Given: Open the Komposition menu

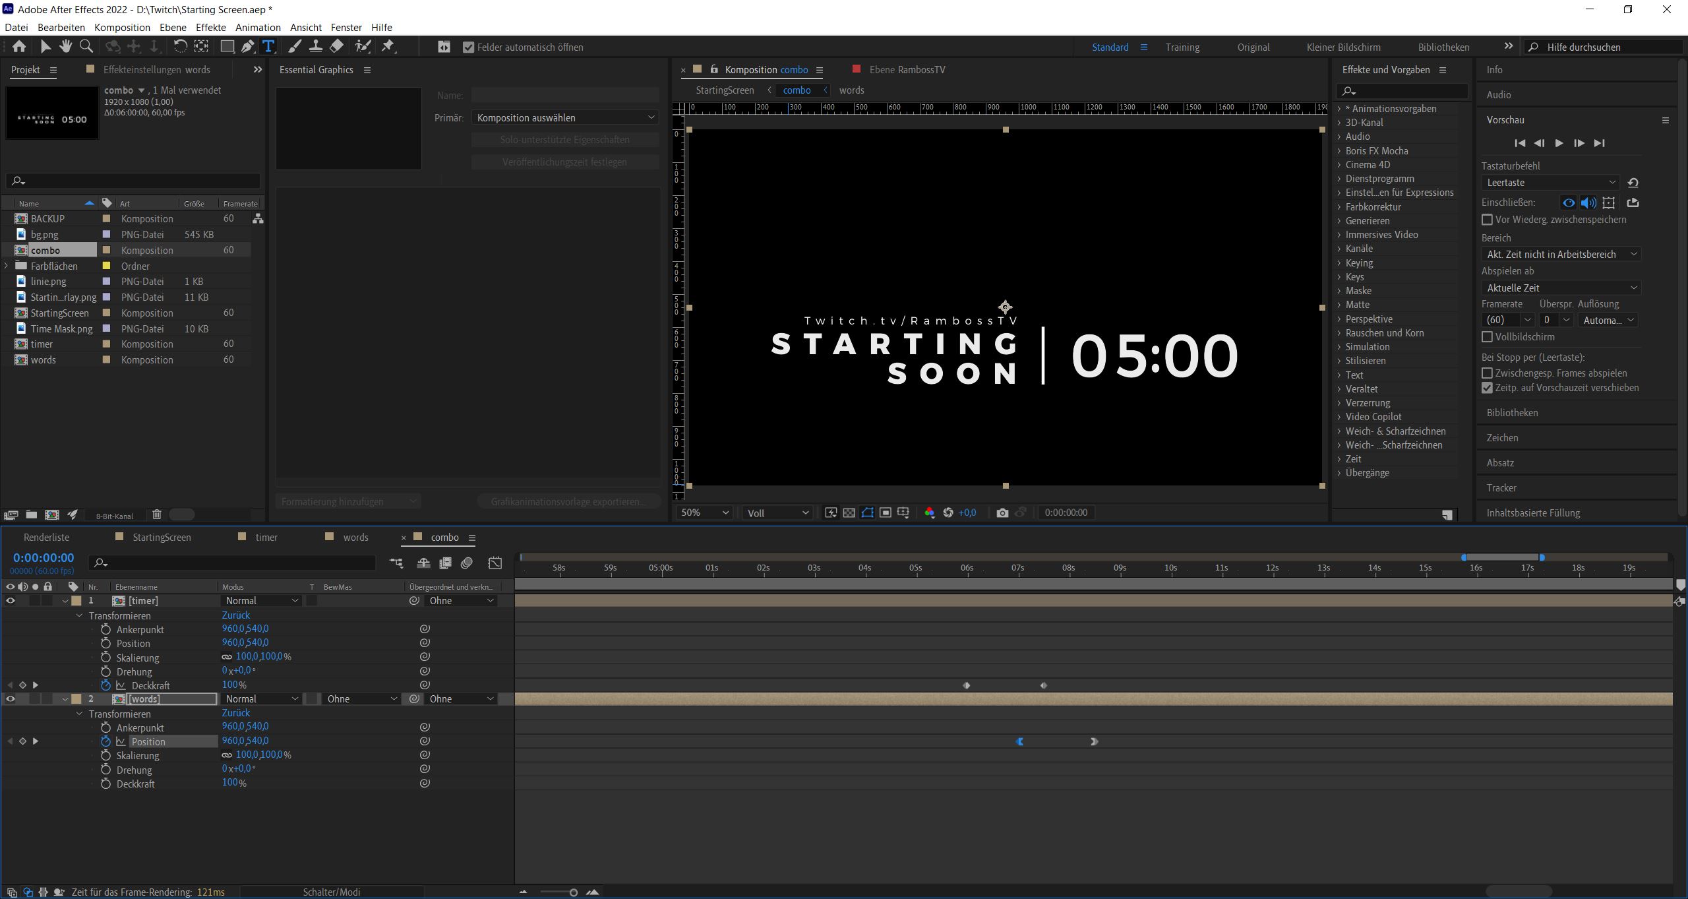Looking at the screenshot, I should (x=122, y=27).
